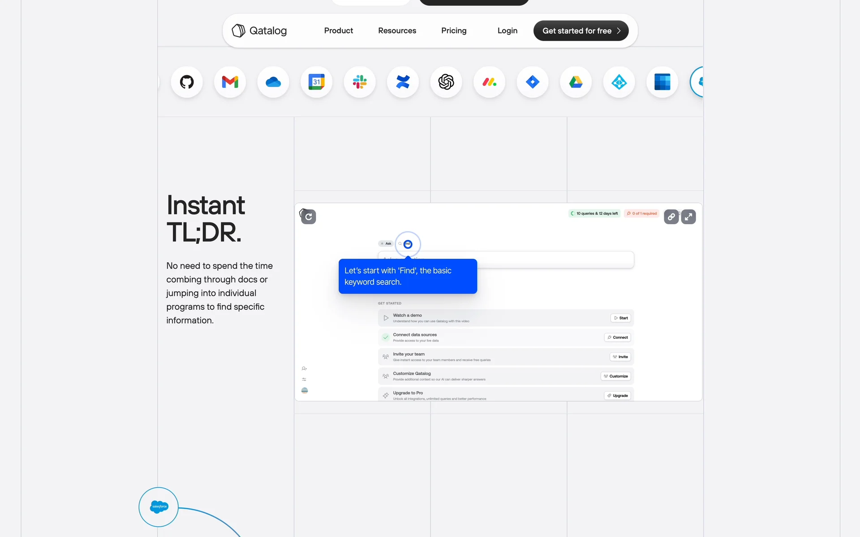Click the OpenAI integration icon
The width and height of the screenshot is (860, 537).
(x=446, y=82)
